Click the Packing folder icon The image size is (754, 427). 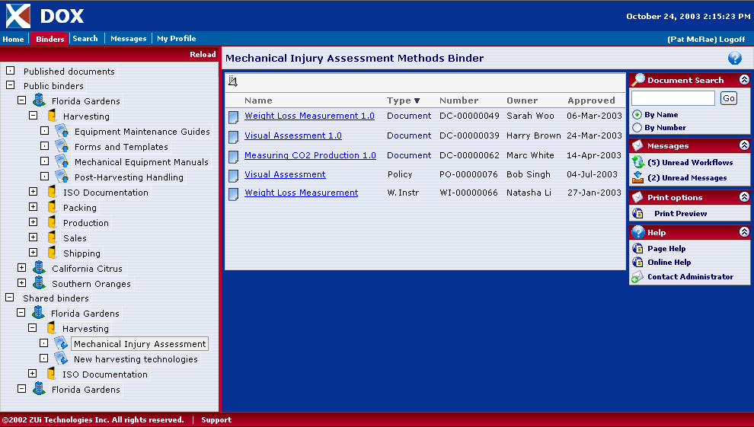point(52,207)
